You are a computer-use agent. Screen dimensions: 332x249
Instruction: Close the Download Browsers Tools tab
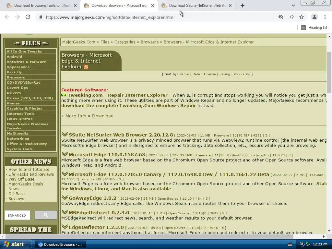coord(75,6)
